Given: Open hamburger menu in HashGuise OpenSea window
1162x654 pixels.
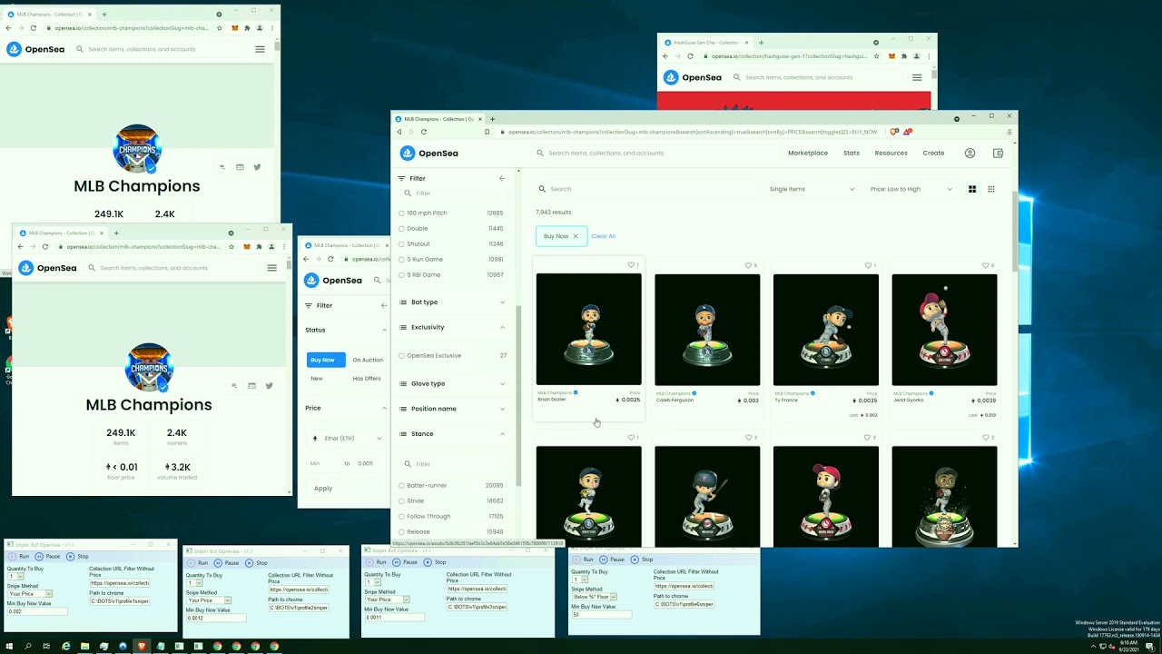Looking at the screenshot, I should tap(917, 77).
